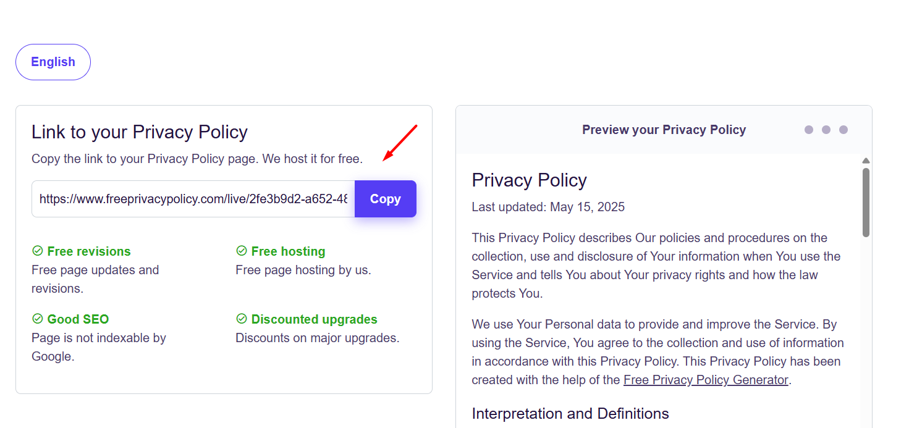Click the last gray dot in preview header
The height and width of the screenshot is (428, 909).
[x=843, y=130]
